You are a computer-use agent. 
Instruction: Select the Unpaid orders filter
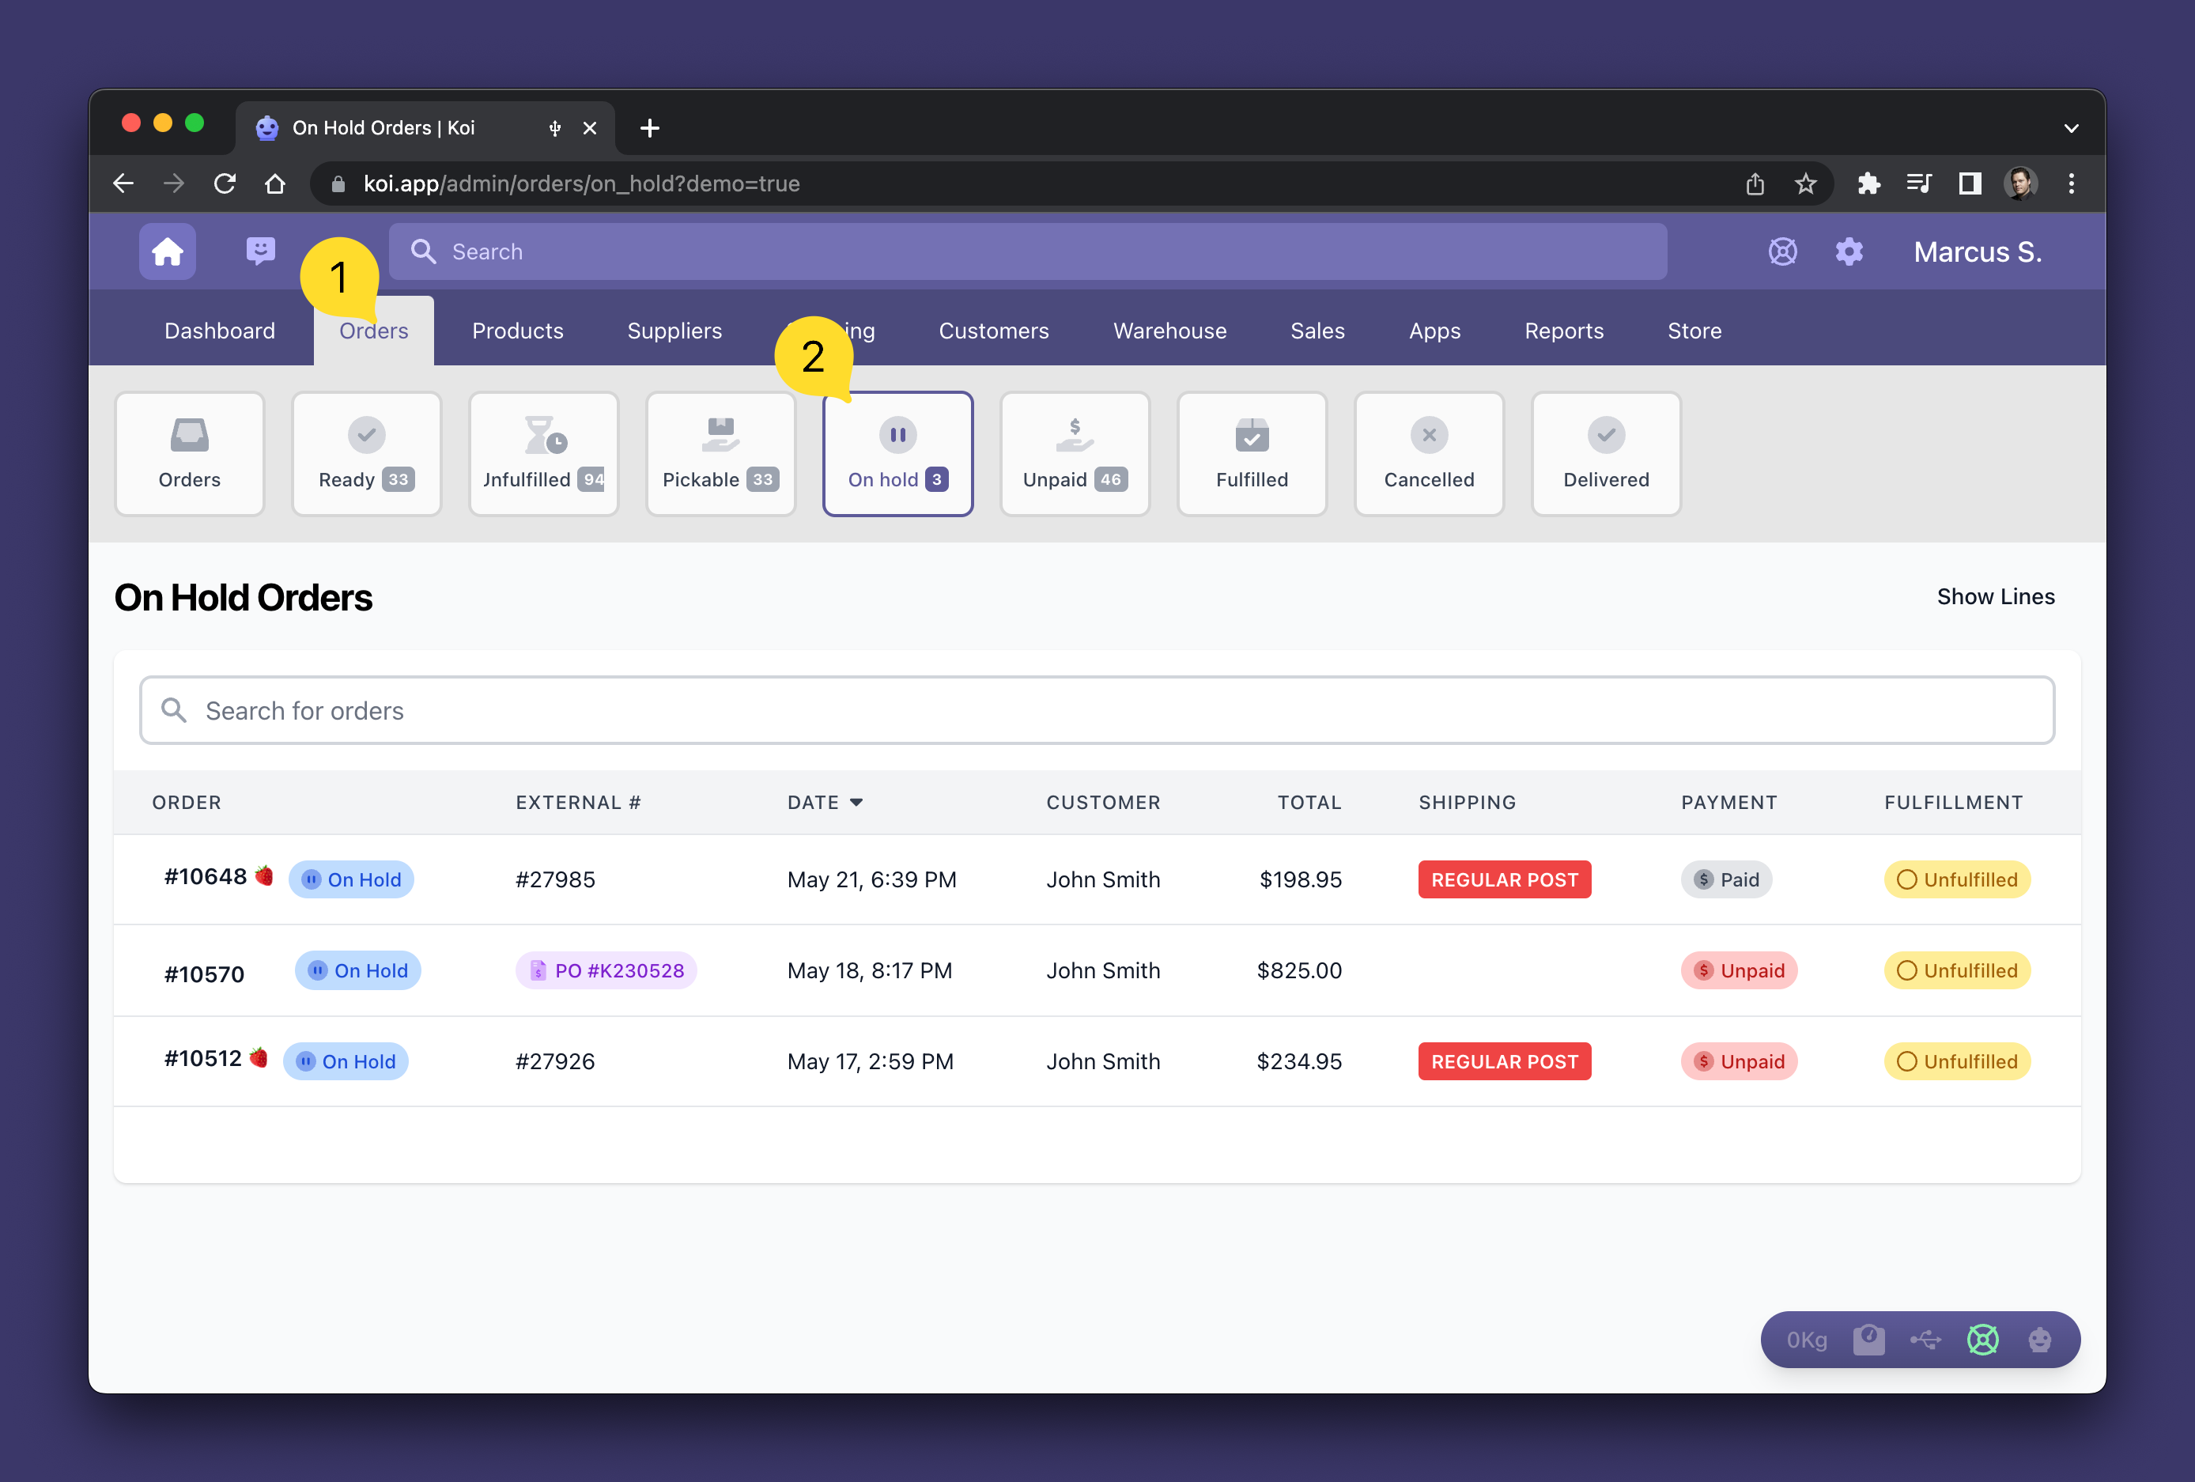[x=1074, y=453]
